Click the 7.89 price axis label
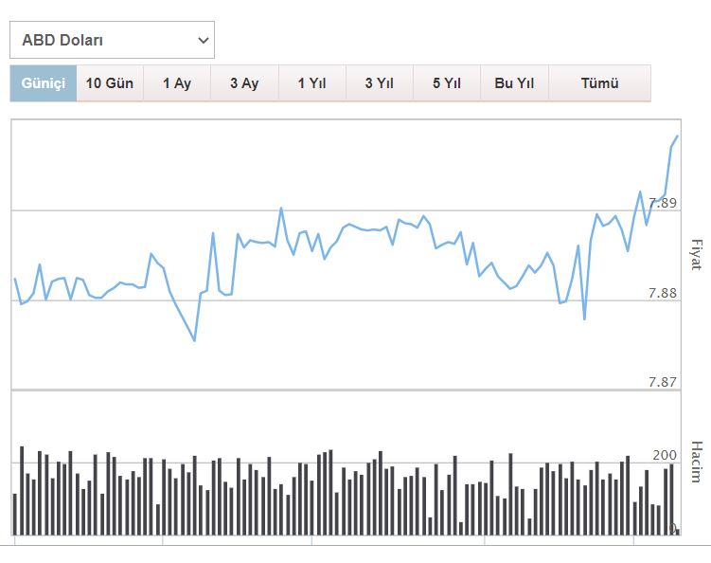711x563 pixels. pyautogui.click(x=663, y=203)
